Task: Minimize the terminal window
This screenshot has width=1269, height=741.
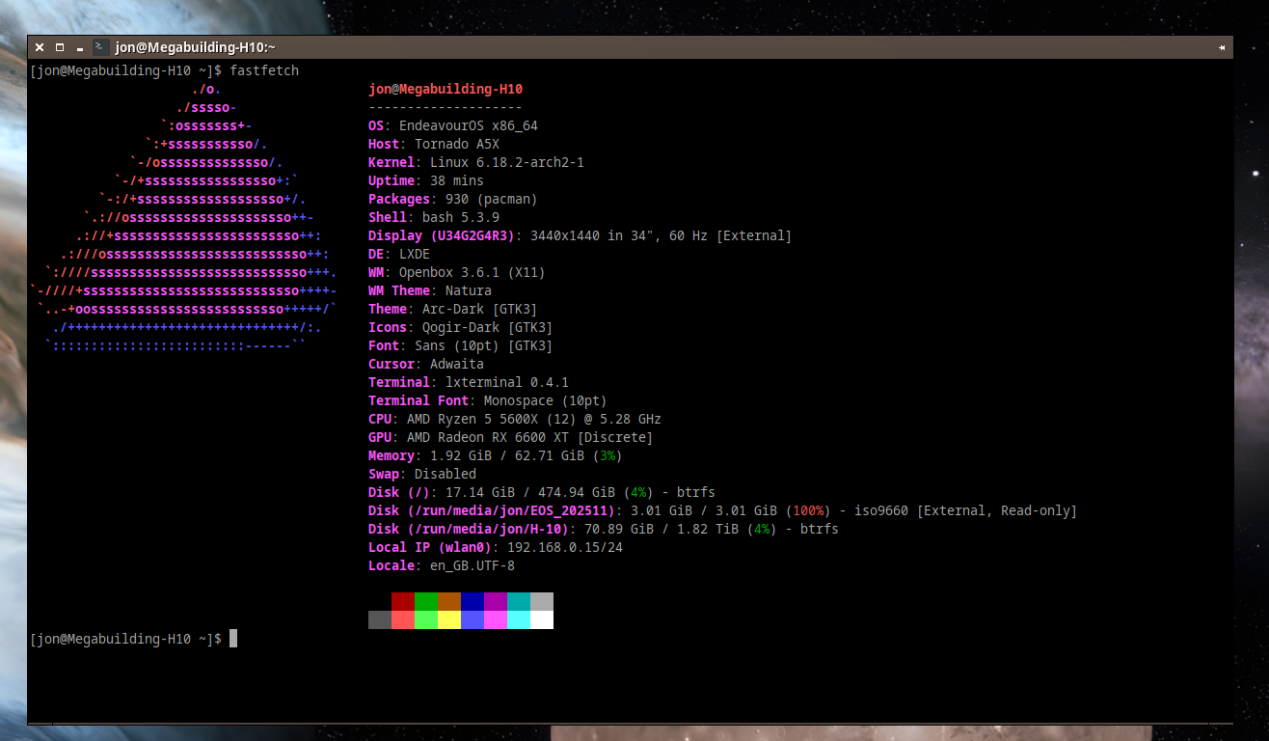Action: click(x=80, y=47)
